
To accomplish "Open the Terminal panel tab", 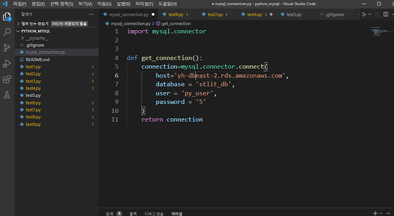I will (x=177, y=214).
